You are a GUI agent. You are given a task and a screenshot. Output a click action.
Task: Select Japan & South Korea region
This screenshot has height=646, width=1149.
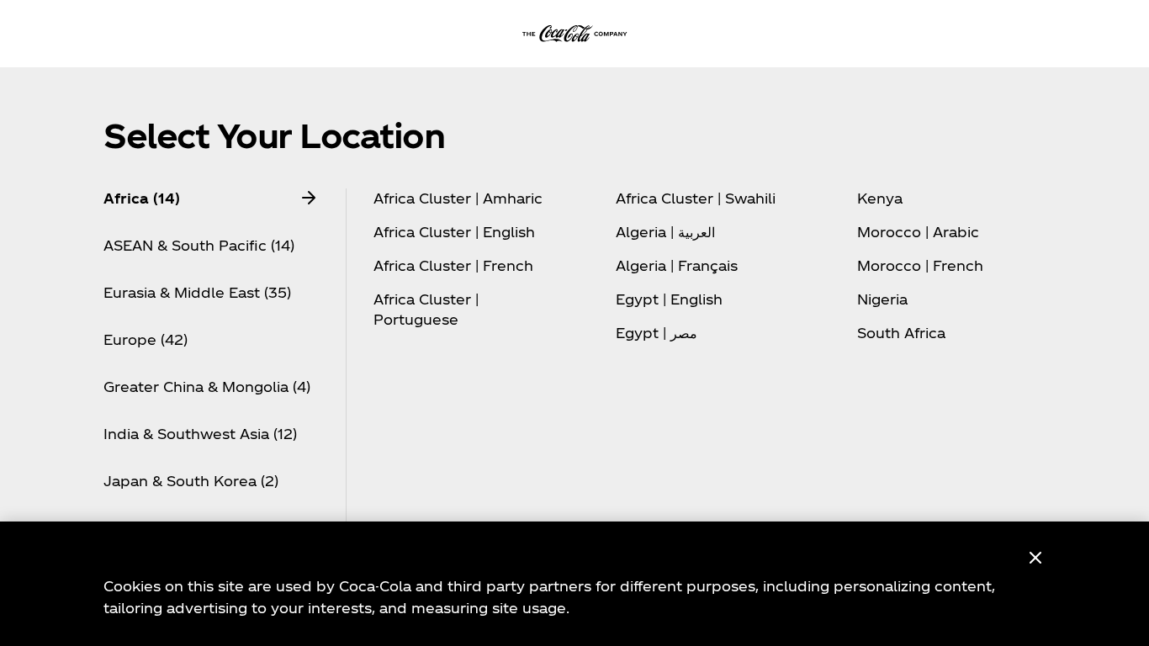coord(191,482)
